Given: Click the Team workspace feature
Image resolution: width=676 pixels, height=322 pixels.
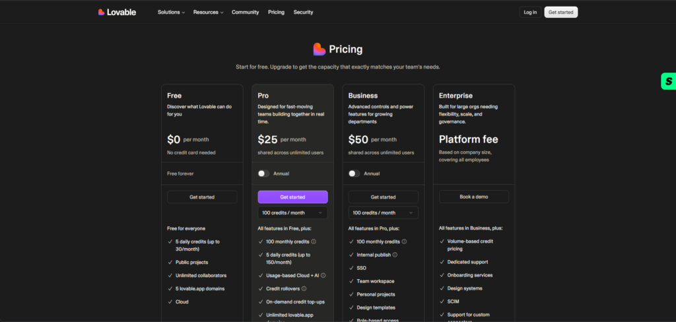Looking at the screenshot, I should (376, 281).
